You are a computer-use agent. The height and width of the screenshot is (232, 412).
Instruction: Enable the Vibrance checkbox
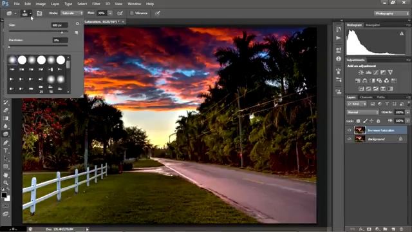[x=131, y=13]
